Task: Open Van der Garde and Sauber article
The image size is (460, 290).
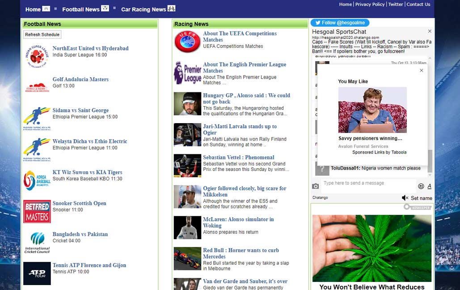Action: 245,282
